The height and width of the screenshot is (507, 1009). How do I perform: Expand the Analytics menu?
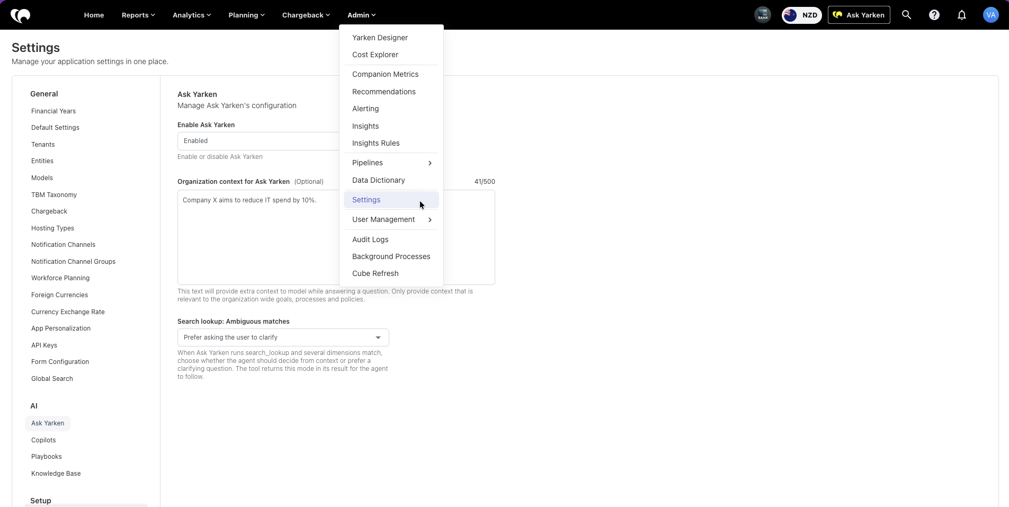pyautogui.click(x=192, y=15)
